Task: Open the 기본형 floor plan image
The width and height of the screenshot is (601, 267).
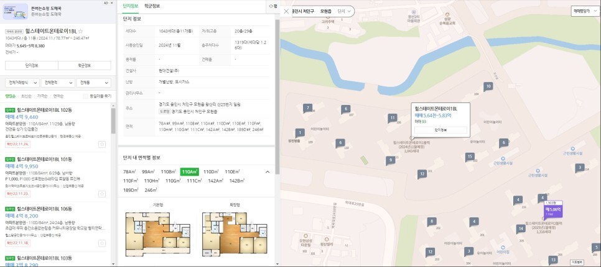Action: point(158,235)
